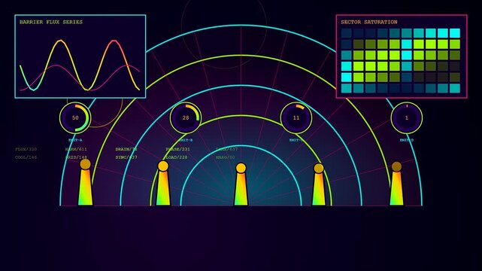Pick the top-right cyan cell in Sector Saturation
This screenshot has height=271, width=482.
pyautogui.click(x=455, y=33)
